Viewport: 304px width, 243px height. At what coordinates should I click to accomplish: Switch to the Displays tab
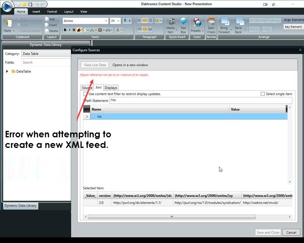(x=111, y=87)
